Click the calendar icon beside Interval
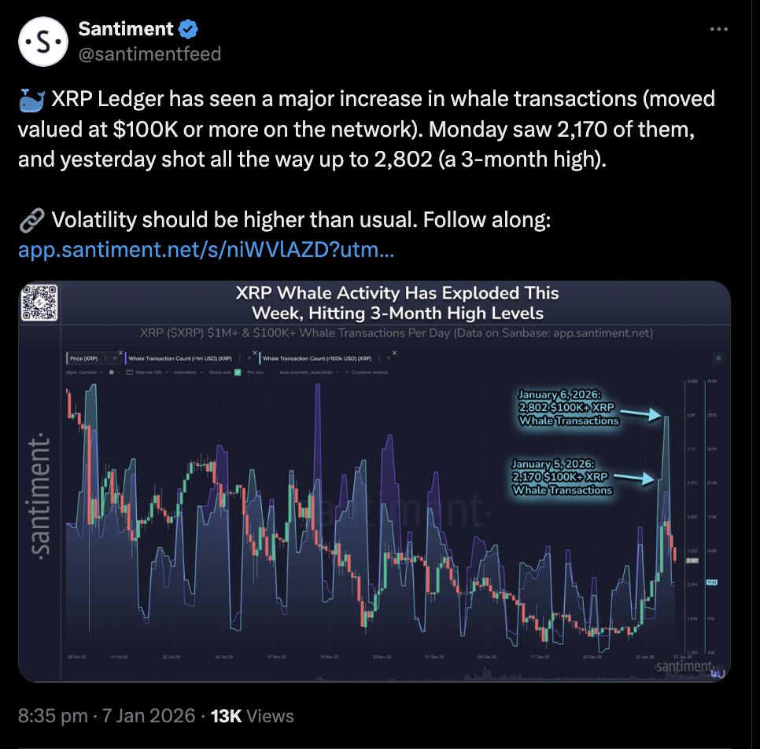 click(130, 373)
